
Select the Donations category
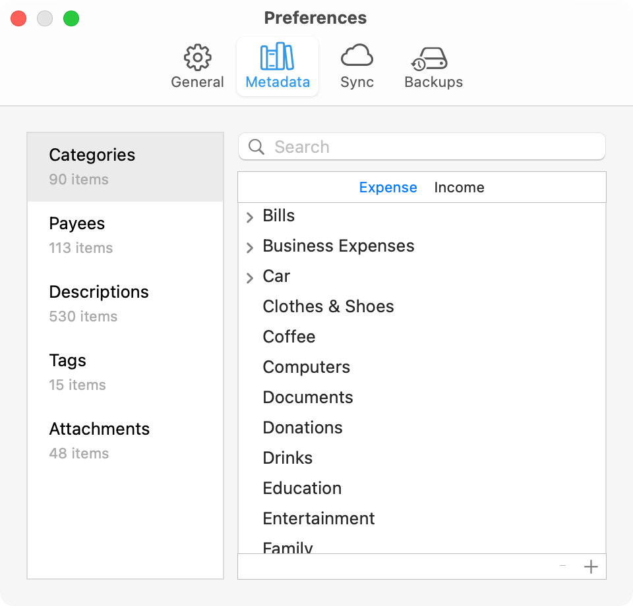tap(422, 427)
